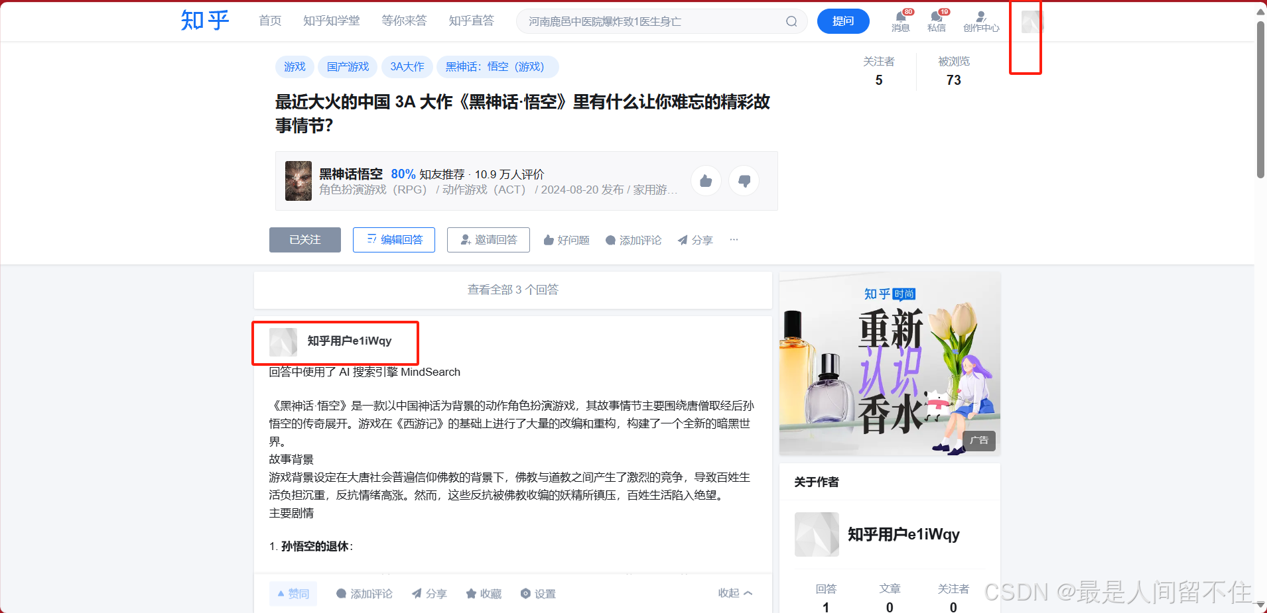This screenshot has height=613, width=1267.
Task: Click 邀请回答 invite answer button
Action: [488, 240]
